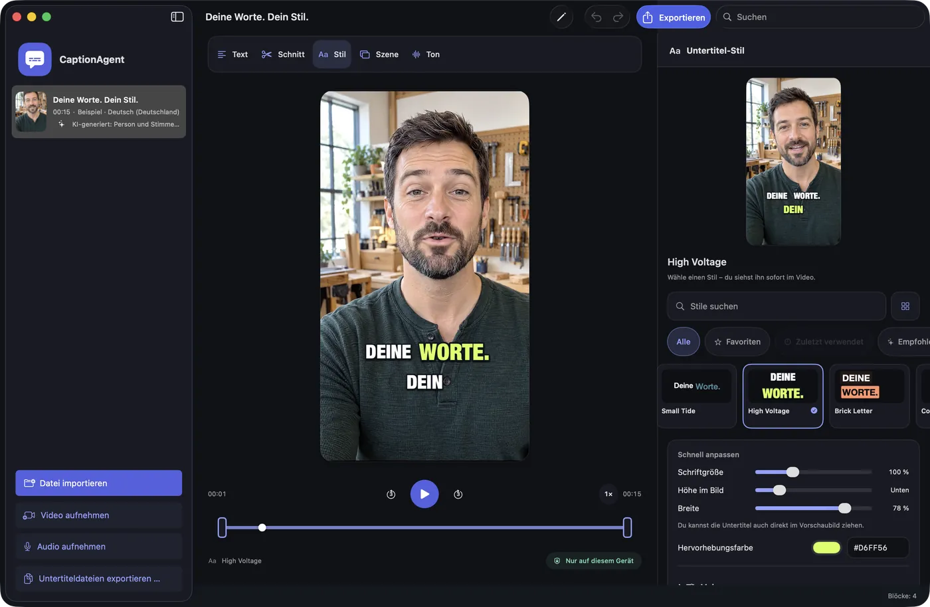The width and height of the screenshot is (930, 607).
Task: Switch to the Schnitt tab
Action: [x=283, y=54]
